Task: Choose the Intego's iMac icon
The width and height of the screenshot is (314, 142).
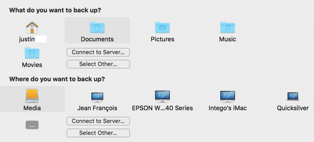Action: coord(228,96)
